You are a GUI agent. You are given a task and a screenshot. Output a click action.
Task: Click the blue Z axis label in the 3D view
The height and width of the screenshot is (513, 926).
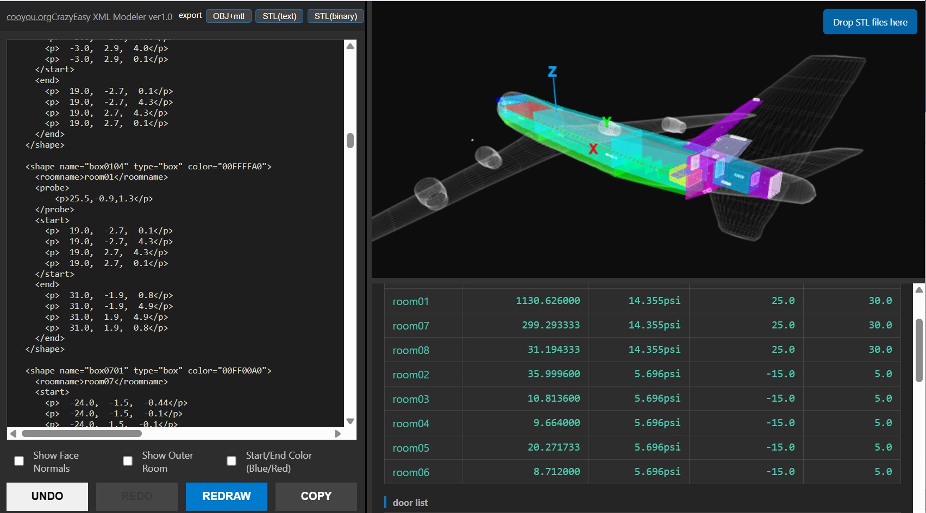click(552, 72)
